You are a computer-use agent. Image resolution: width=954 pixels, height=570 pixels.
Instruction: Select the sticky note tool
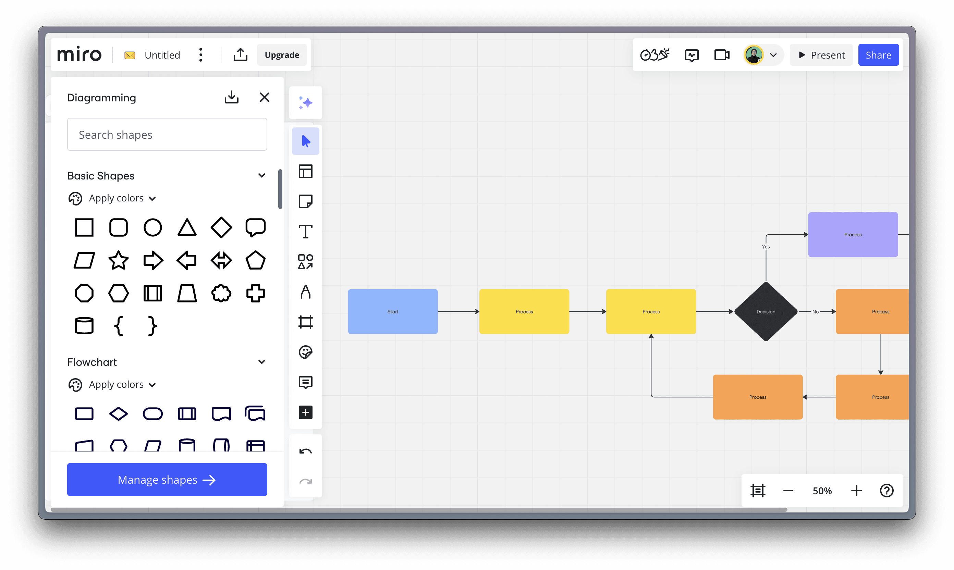[x=305, y=201]
